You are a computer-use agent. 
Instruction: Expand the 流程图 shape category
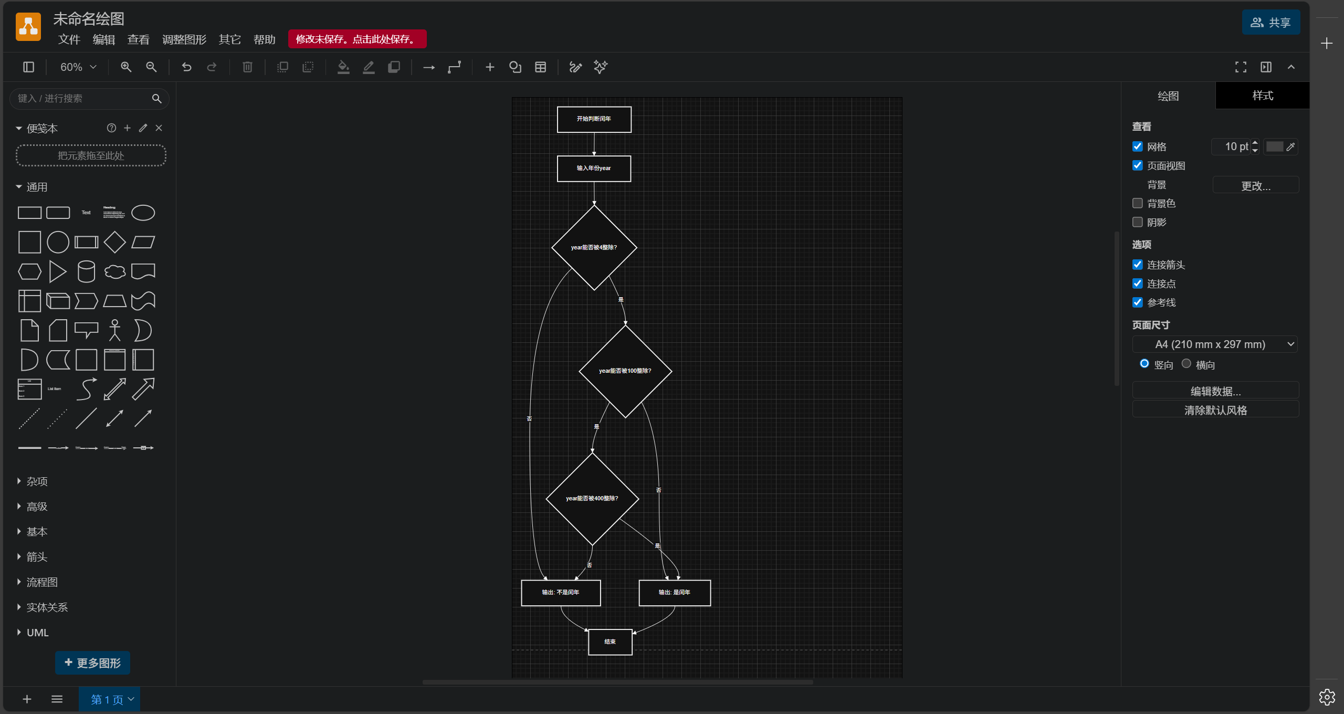[42, 582]
